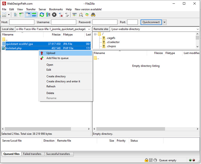201x164 pixels.
Task: Open the Transfer menu
Action: pyautogui.click(x=31, y=9)
